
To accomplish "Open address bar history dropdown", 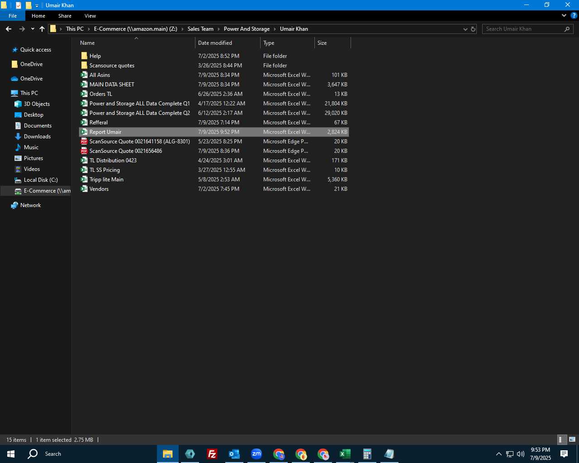I will 465,29.
